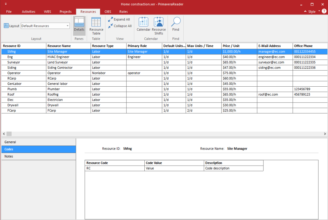Open the quick access toolbar dropdown
This screenshot has height=220, width=328.
pos(6,4)
